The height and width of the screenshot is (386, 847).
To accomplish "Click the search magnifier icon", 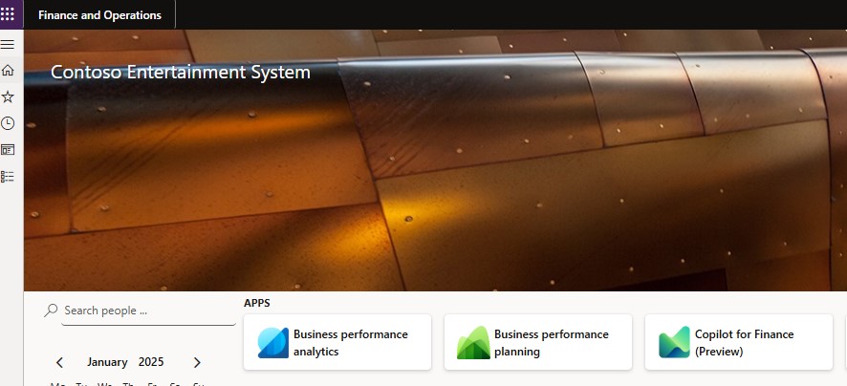I will (x=51, y=310).
